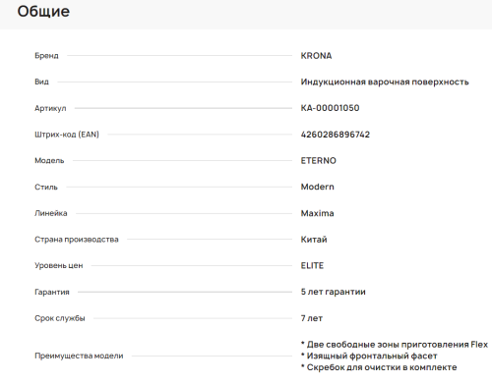Click 'Индукционная варочная поверхность' value
The image size is (492, 384).
(x=385, y=82)
